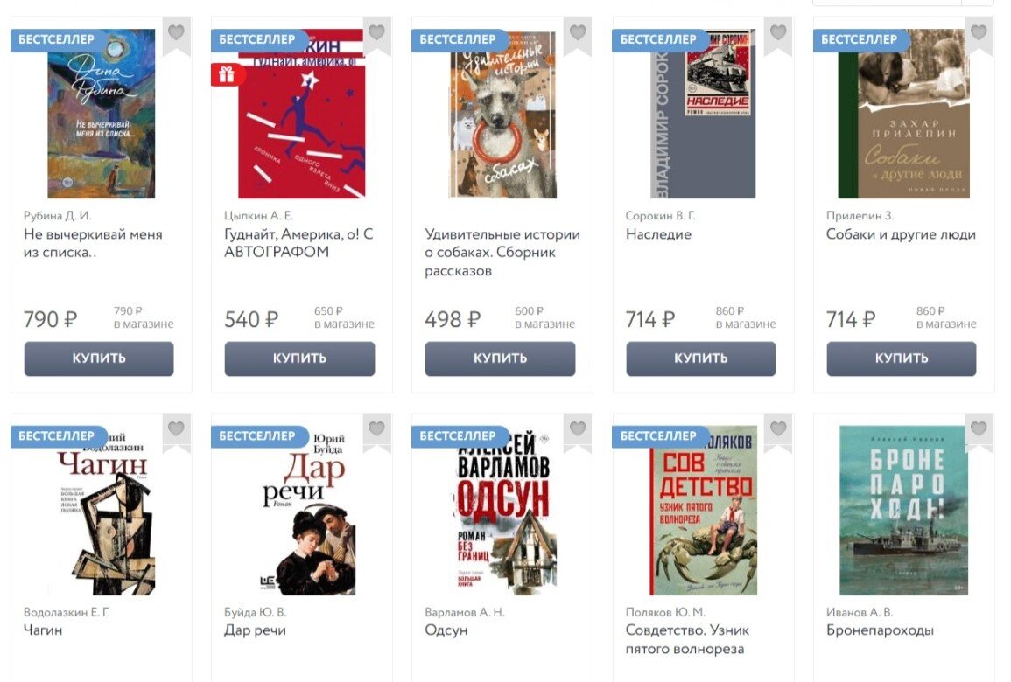The image size is (1011, 682).
Task: Click heart icon on Чагин card
Action: [176, 428]
